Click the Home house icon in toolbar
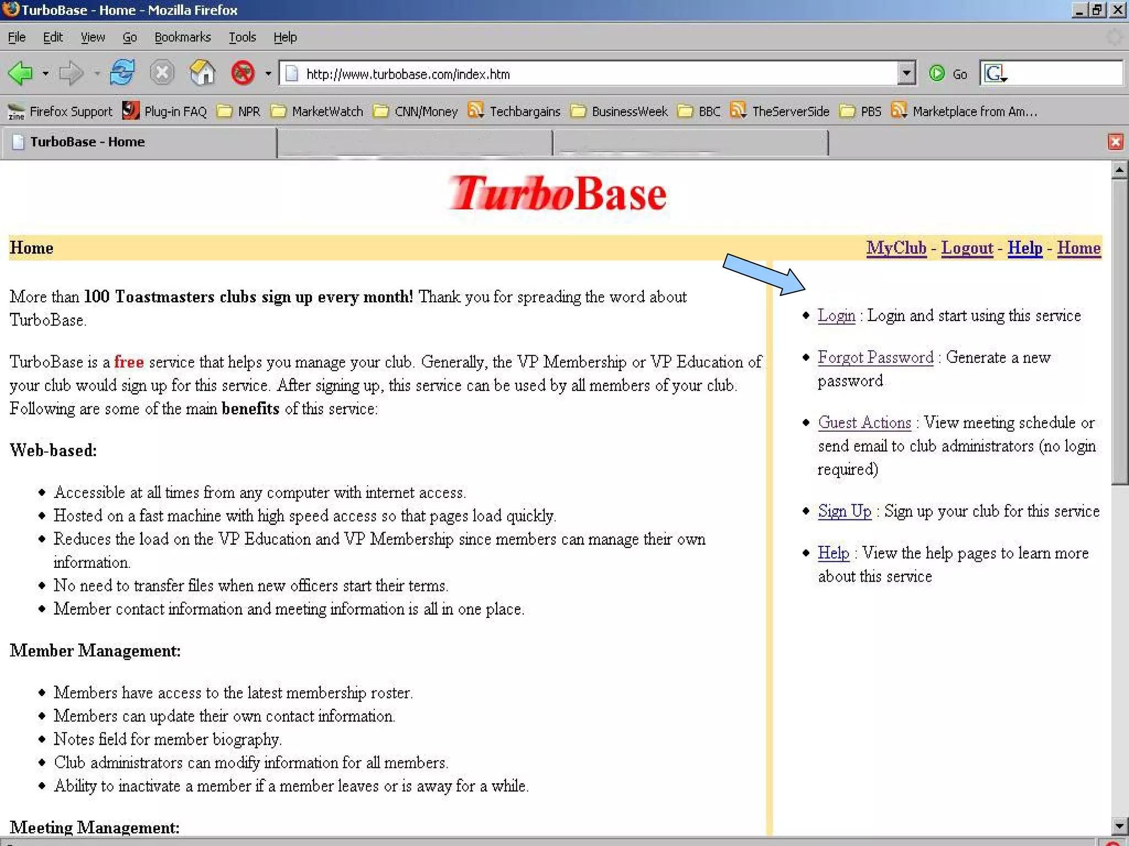This screenshot has width=1129, height=846. [x=202, y=73]
